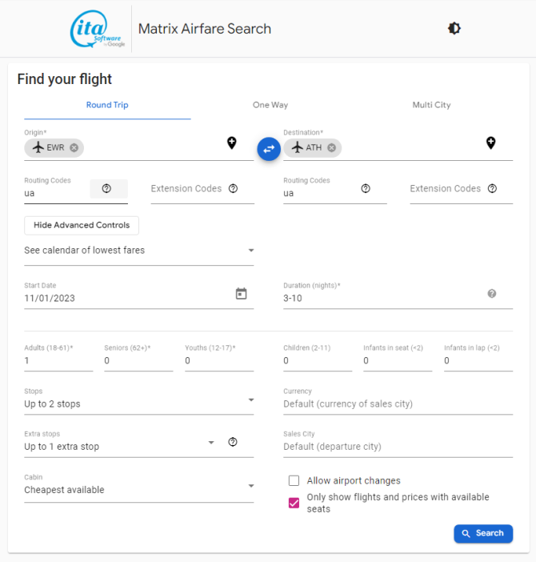Uncheck Only show flights with available seats
536x562 pixels.
294,503
